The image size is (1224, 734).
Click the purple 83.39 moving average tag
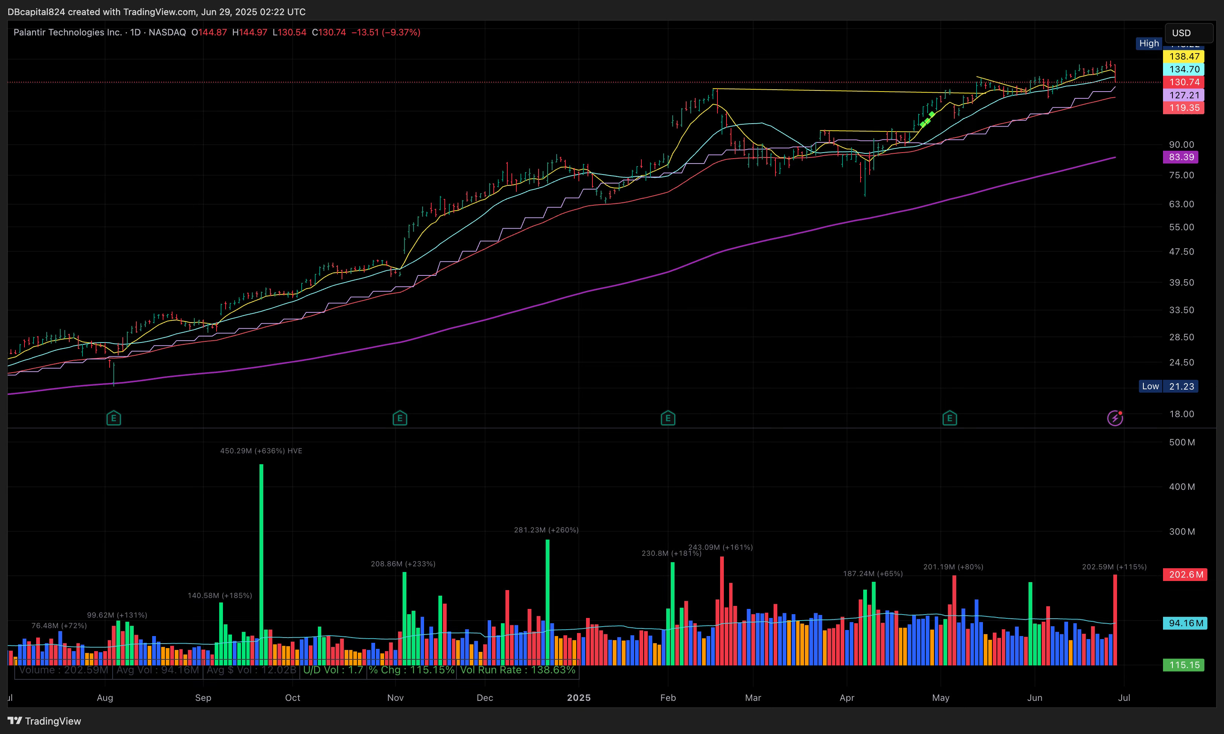pyautogui.click(x=1180, y=157)
